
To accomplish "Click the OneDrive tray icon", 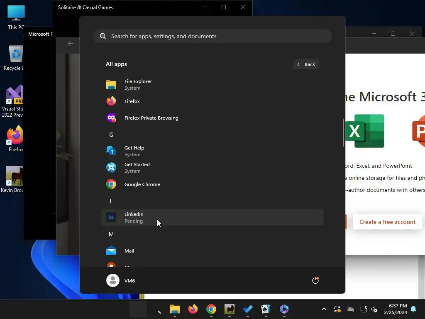I will [x=351, y=309].
